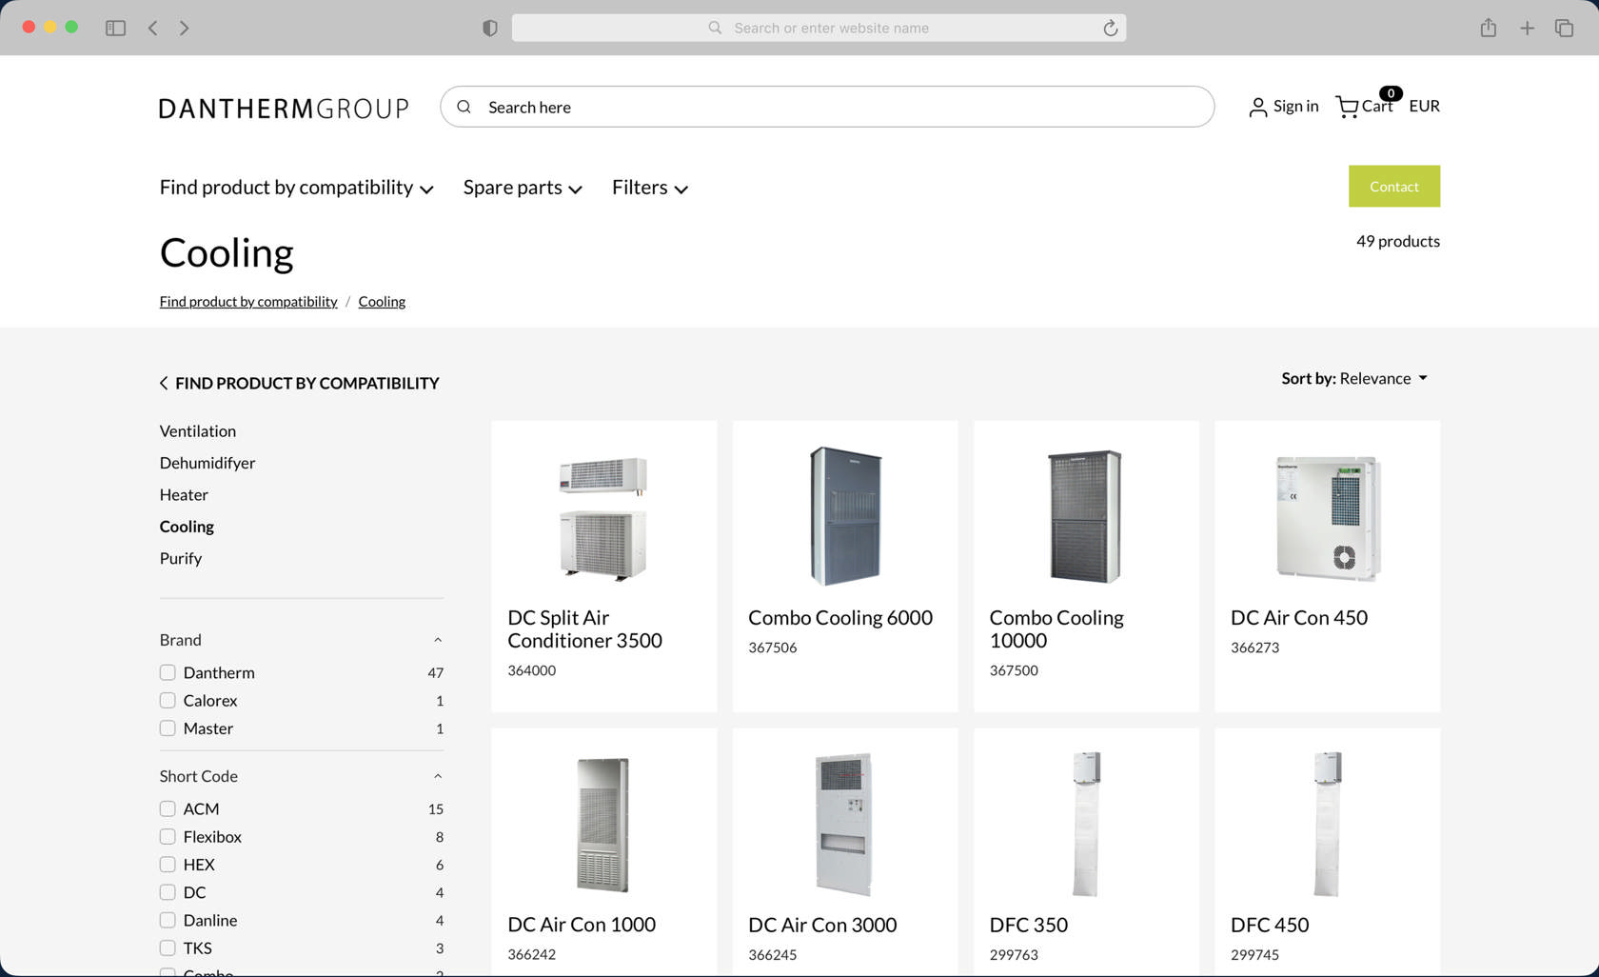Toggle the Safari sidebar icon
The image size is (1599, 977).
point(115,28)
